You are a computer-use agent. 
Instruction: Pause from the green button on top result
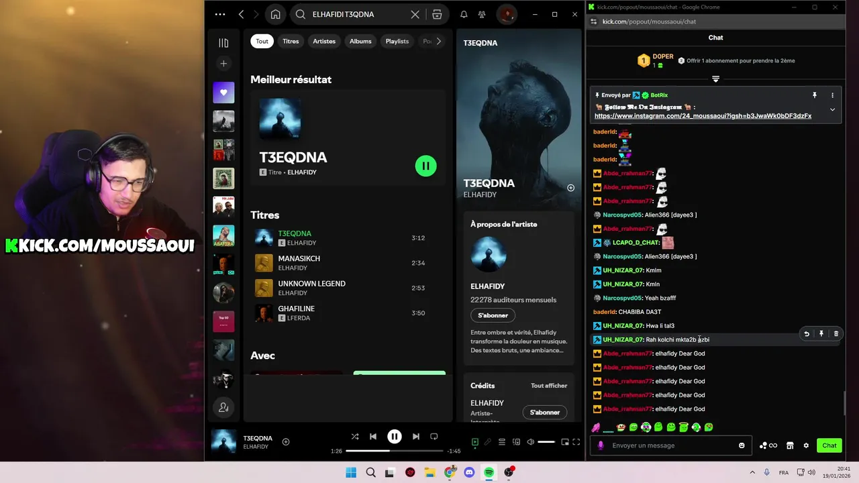pos(426,166)
